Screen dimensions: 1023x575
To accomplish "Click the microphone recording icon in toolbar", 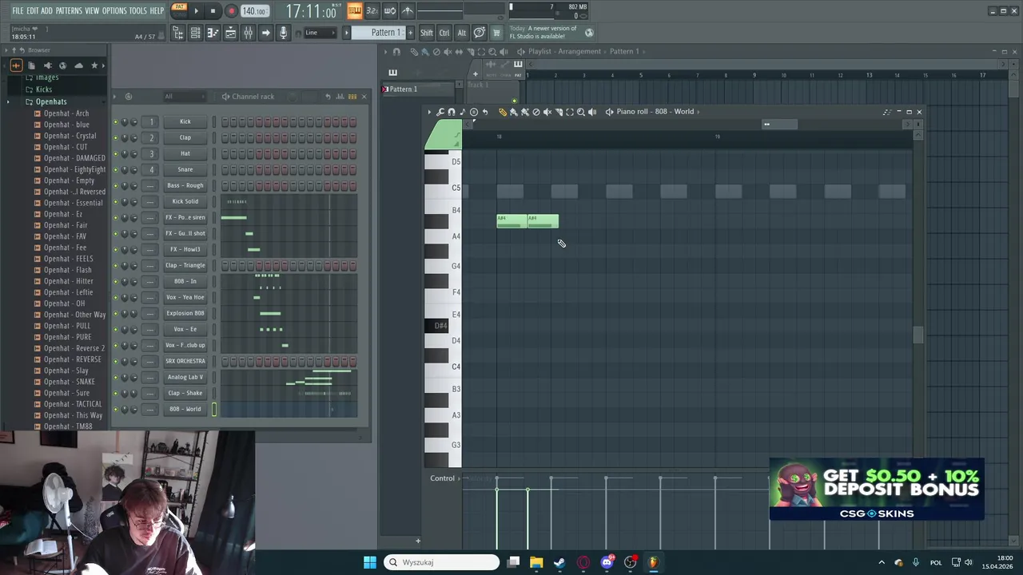I will click(x=283, y=33).
